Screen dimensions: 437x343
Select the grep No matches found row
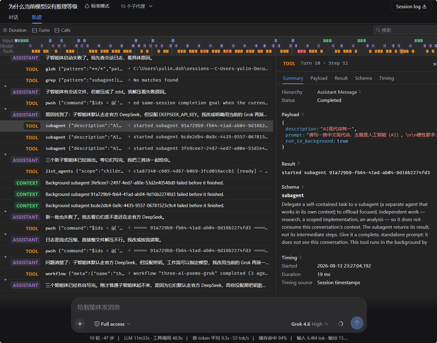pyautogui.click(x=136, y=80)
